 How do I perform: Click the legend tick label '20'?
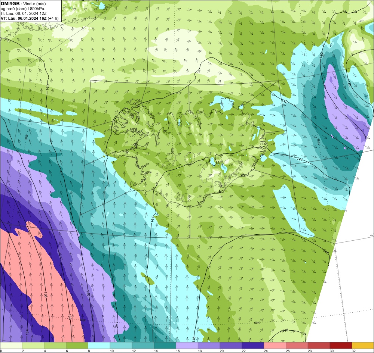tap(221, 351)
